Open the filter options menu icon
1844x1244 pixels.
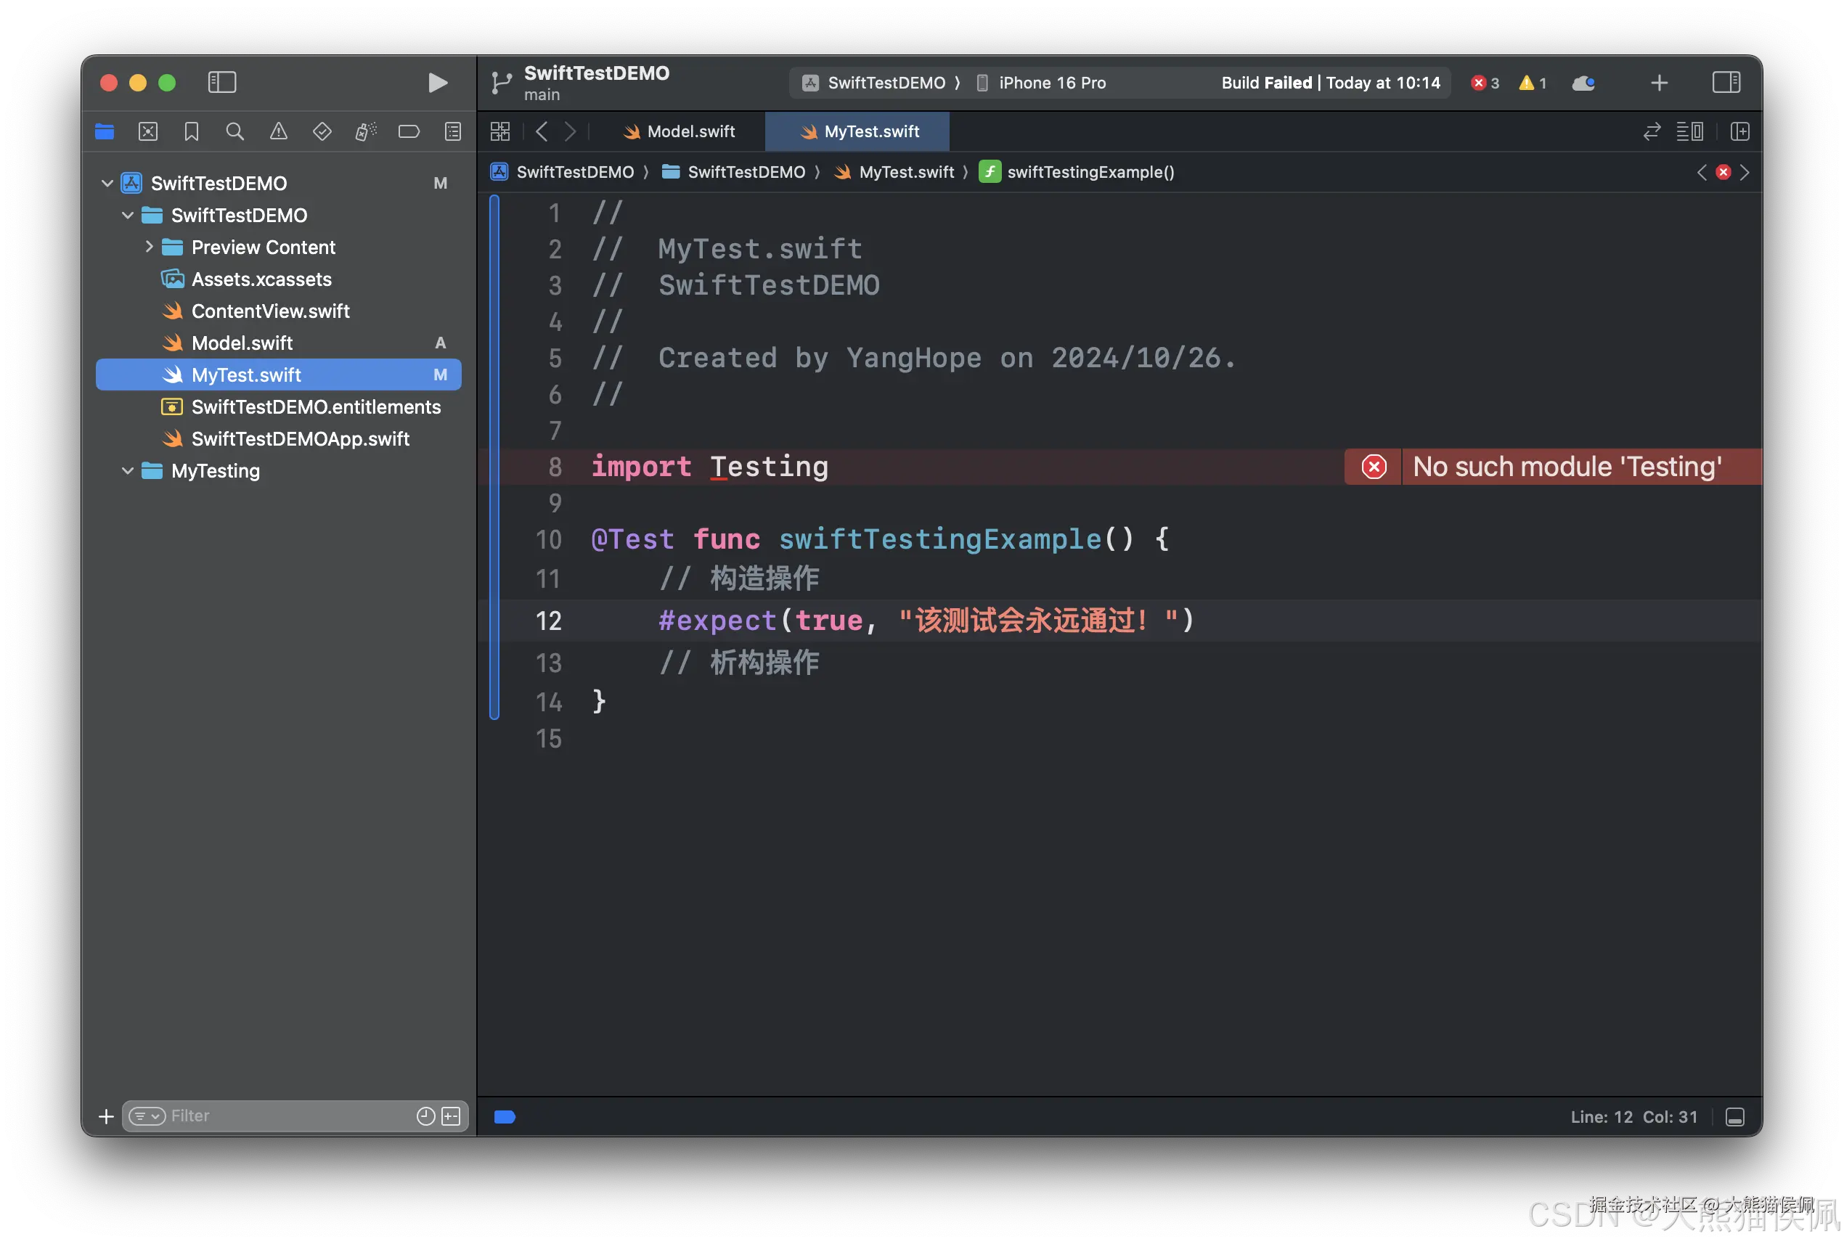pyautogui.click(x=147, y=1116)
